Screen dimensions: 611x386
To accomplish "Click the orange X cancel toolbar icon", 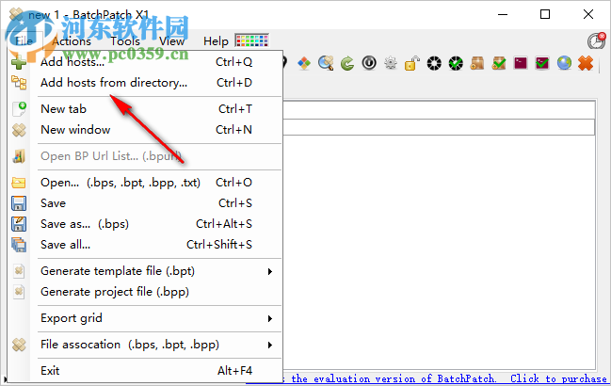I will [586, 63].
